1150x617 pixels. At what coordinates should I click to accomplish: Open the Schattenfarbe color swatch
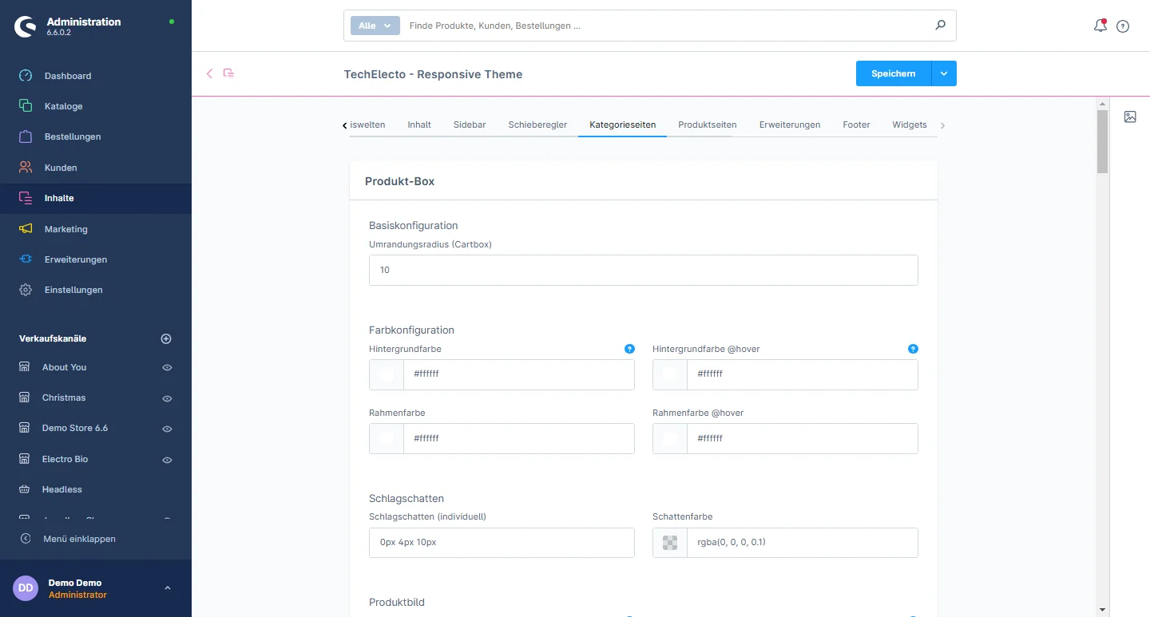pyautogui.click(x=670, y=543)
